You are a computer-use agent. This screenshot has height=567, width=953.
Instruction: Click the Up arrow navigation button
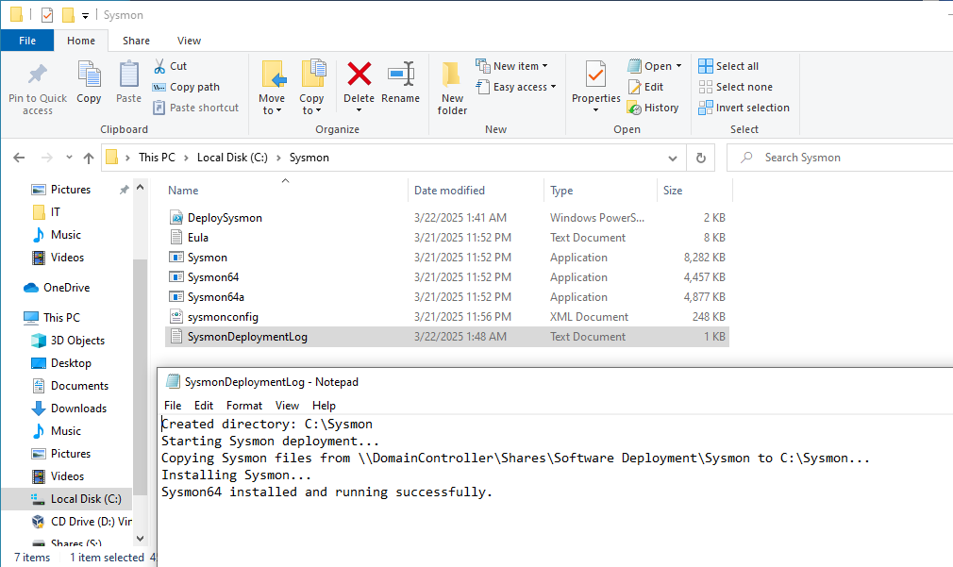click(x=89, y=158)
